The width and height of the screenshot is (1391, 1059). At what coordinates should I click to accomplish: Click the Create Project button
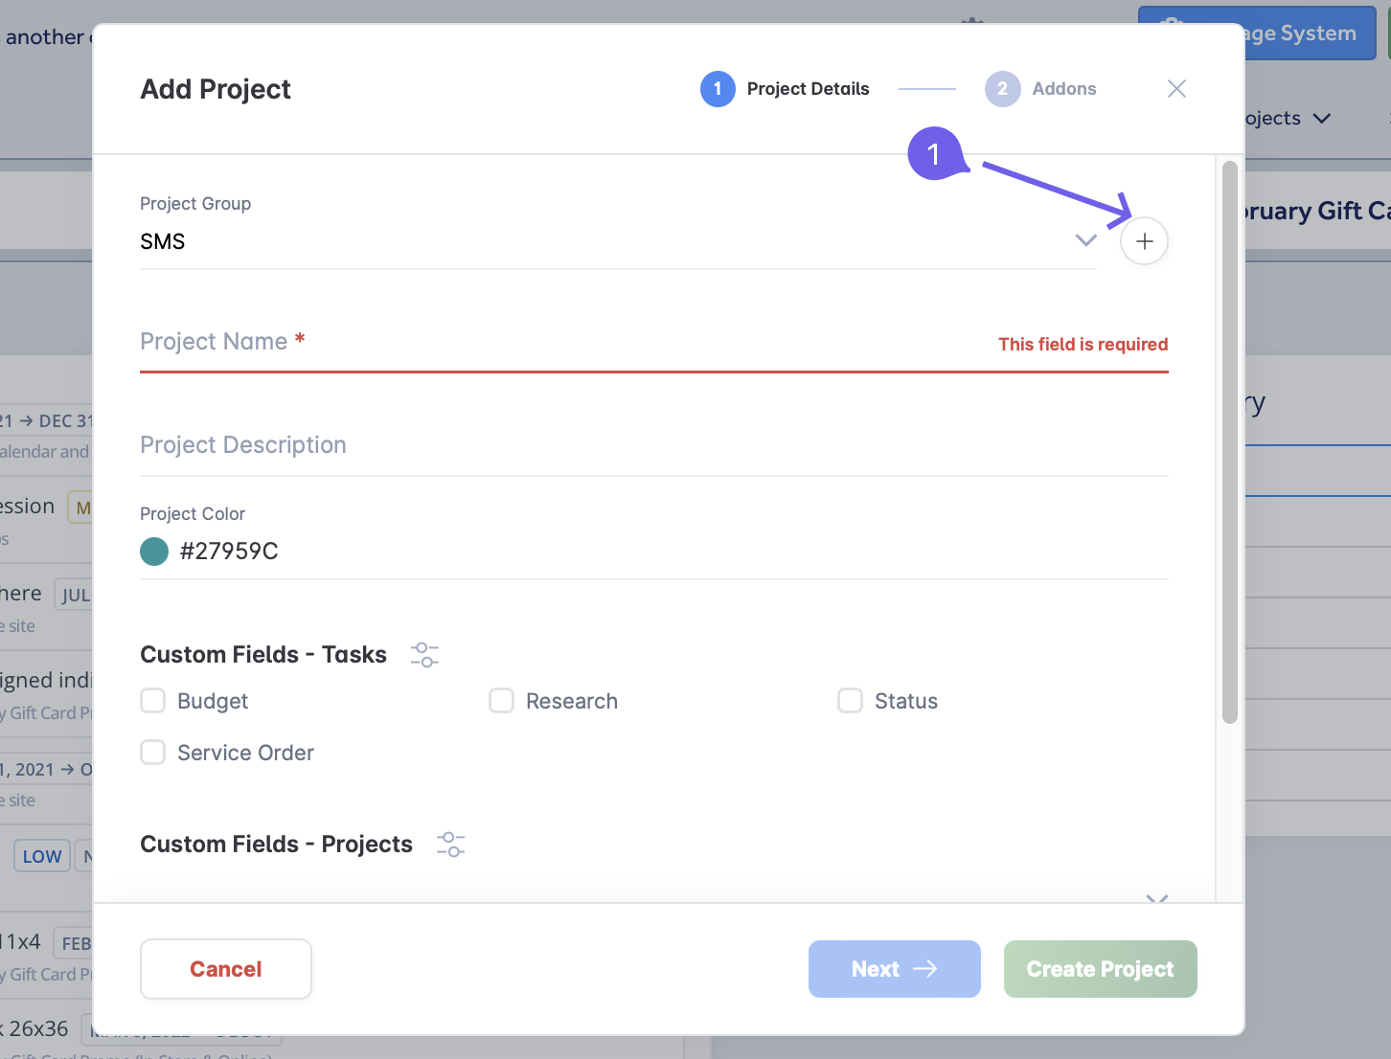point(1100,969)
